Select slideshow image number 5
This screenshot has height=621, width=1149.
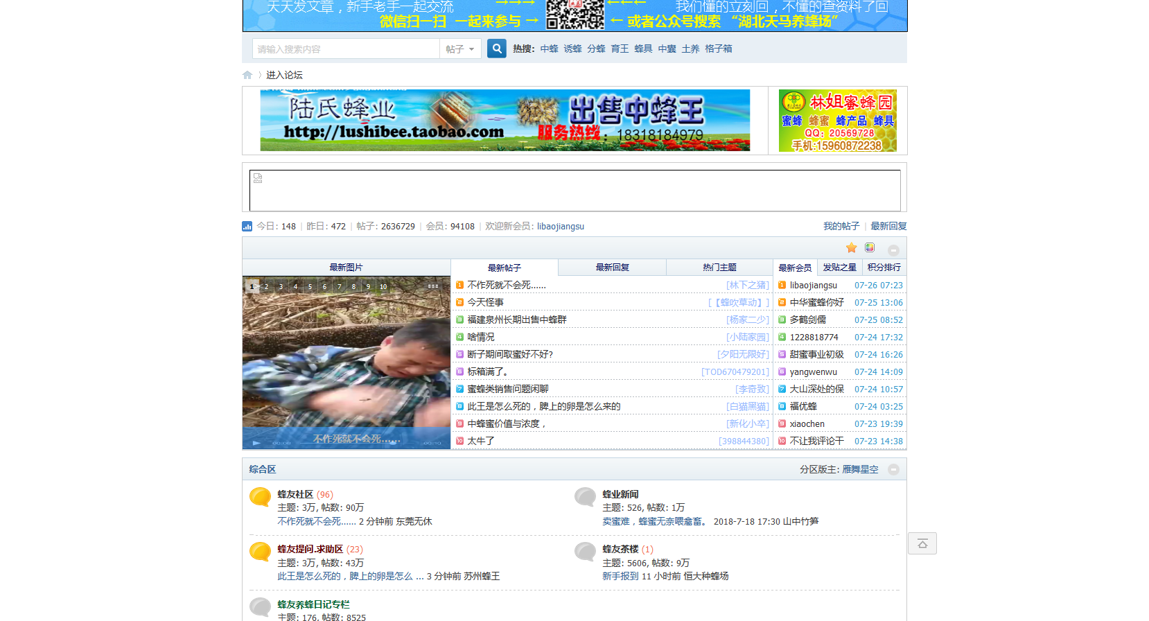[x=310, y=286]
